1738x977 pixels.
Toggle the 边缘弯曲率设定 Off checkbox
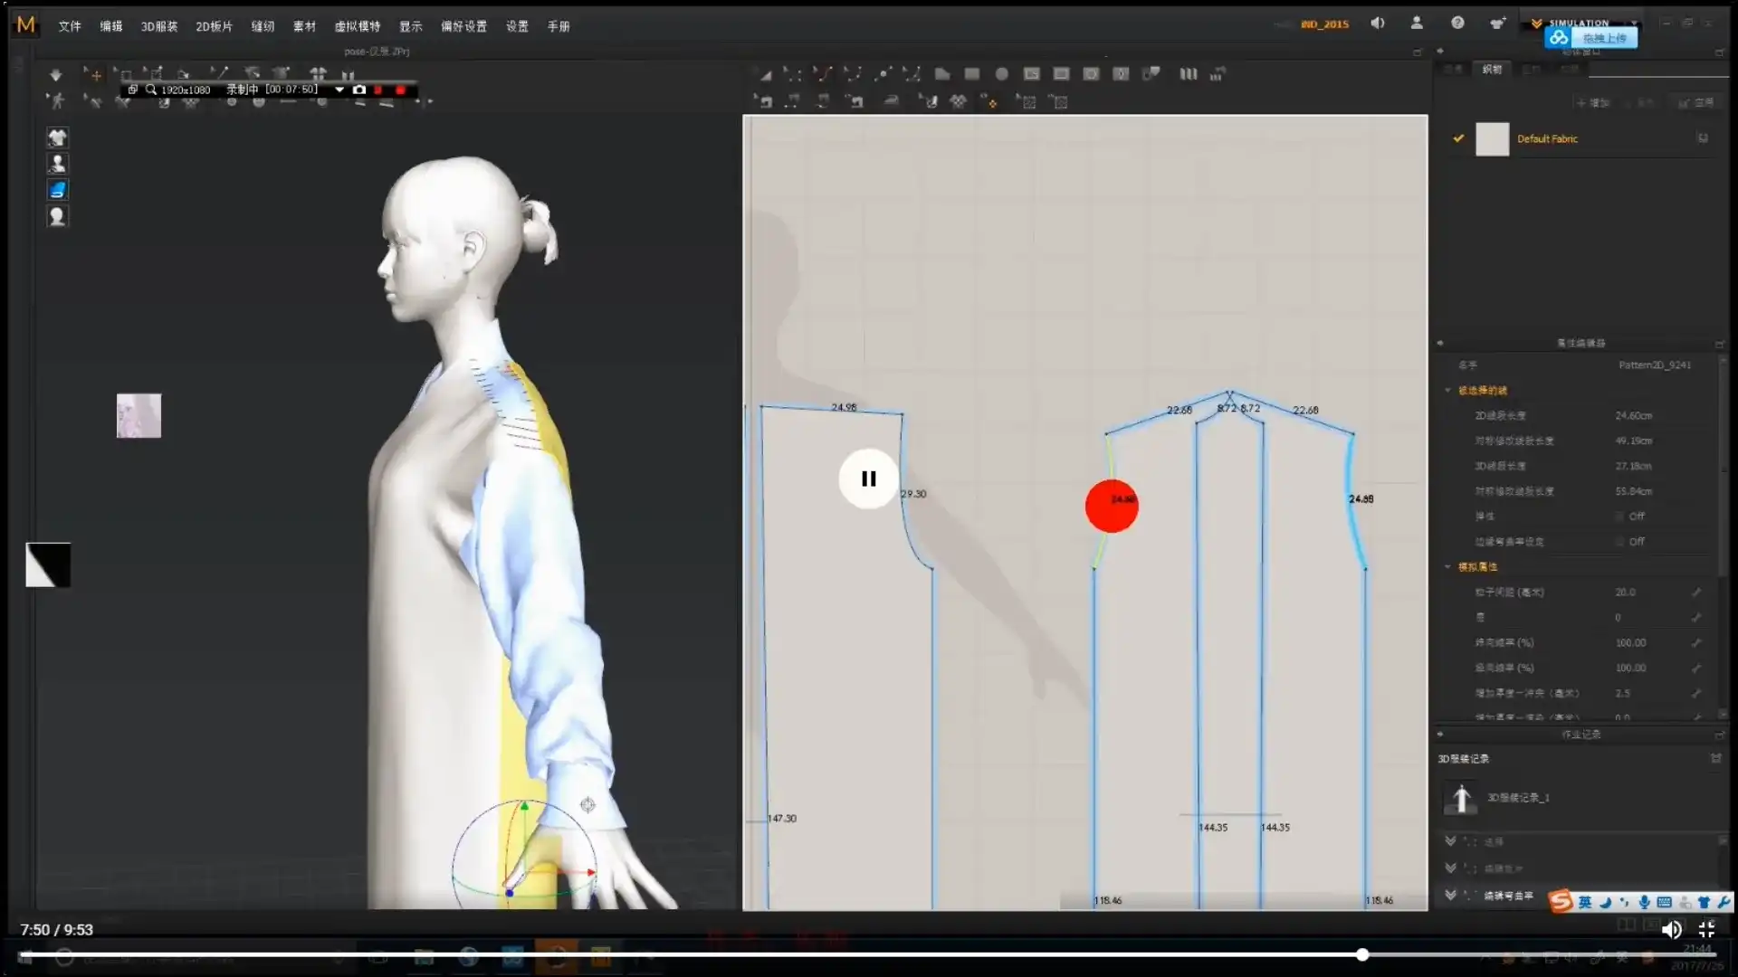(x=1619, y=542)
